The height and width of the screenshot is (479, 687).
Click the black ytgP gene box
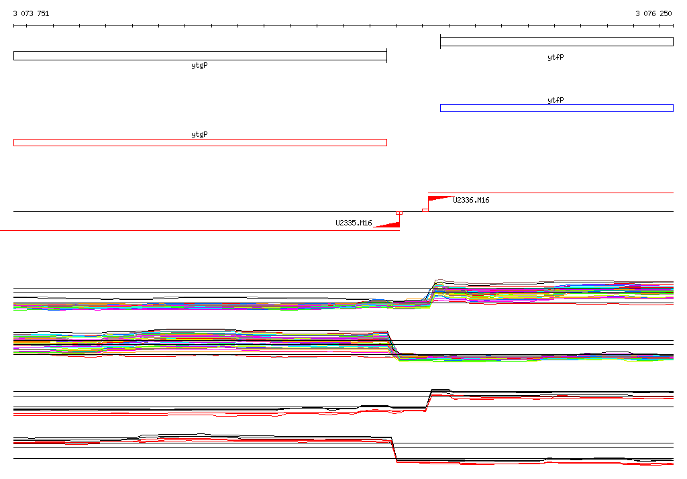pos(200,56)
